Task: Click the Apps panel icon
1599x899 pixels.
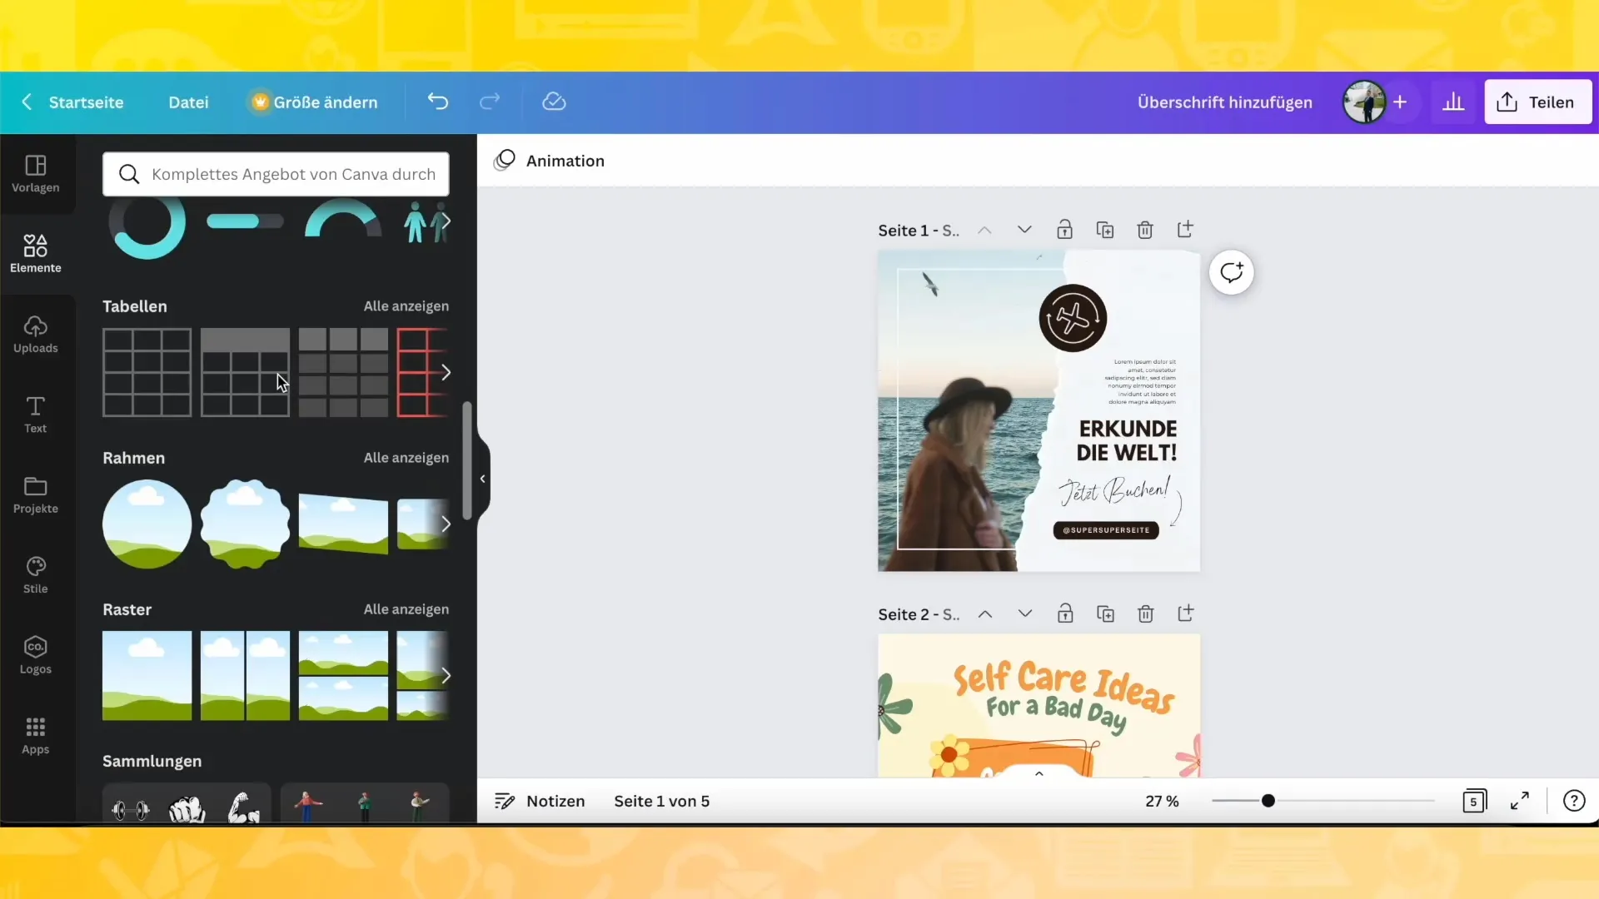Action: tap(35, 736)
